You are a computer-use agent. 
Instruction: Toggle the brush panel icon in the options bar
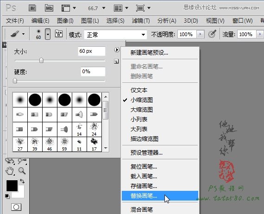click(x=59, y=34)
